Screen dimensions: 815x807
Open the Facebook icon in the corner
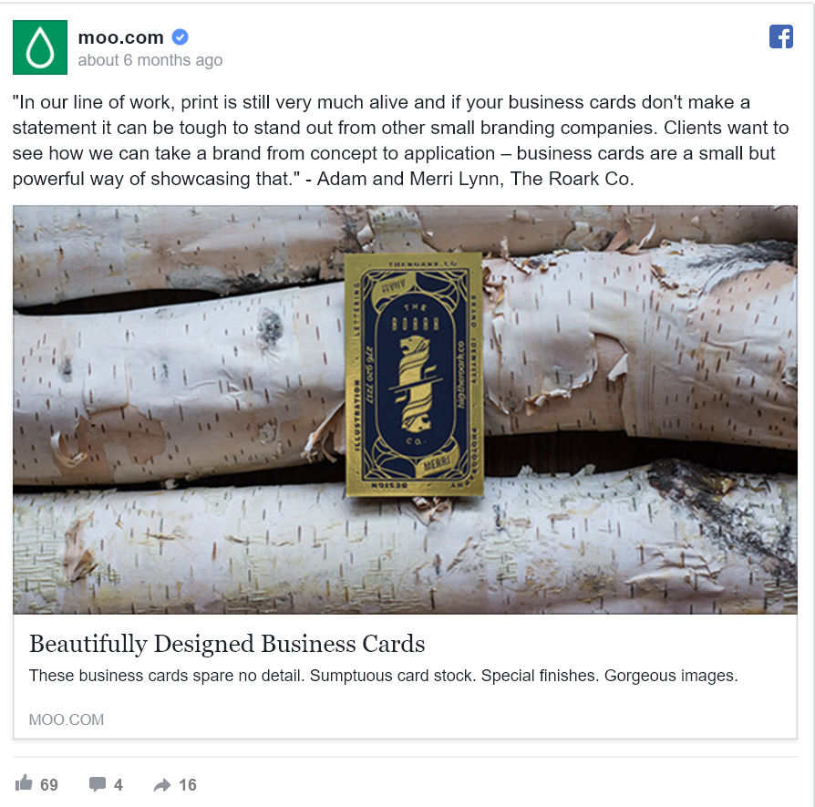pyautogui.click(x=780, y=36)
